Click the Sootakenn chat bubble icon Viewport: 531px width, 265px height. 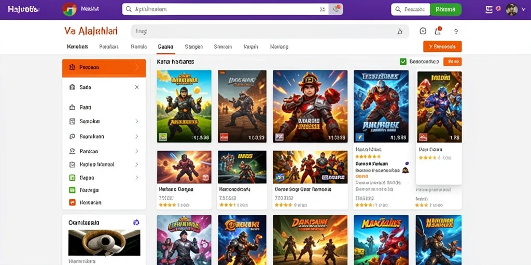coord(72,137)
